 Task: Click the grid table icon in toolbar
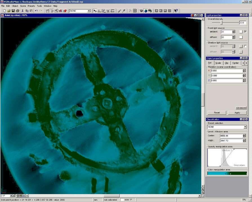(x=135, y=11)
